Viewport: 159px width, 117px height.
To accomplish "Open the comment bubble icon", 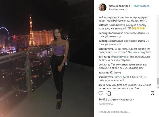I will tap(109, 93).
